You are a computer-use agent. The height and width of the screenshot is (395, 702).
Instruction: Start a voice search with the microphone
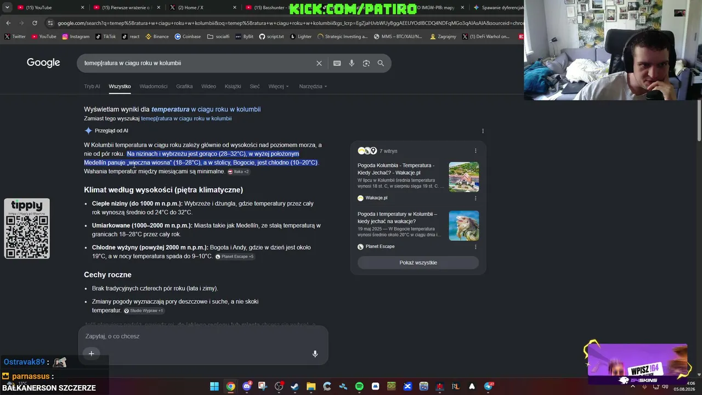[352, 63]
